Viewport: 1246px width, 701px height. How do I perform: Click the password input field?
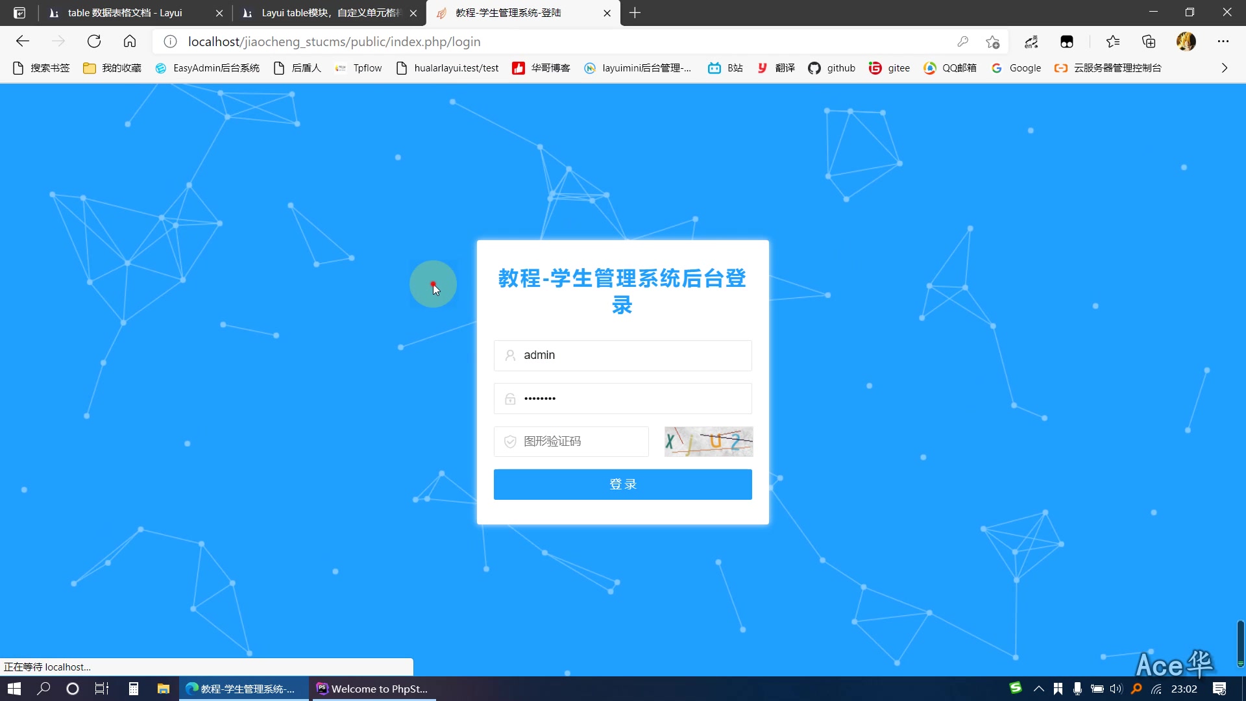[x=623, y=399]
